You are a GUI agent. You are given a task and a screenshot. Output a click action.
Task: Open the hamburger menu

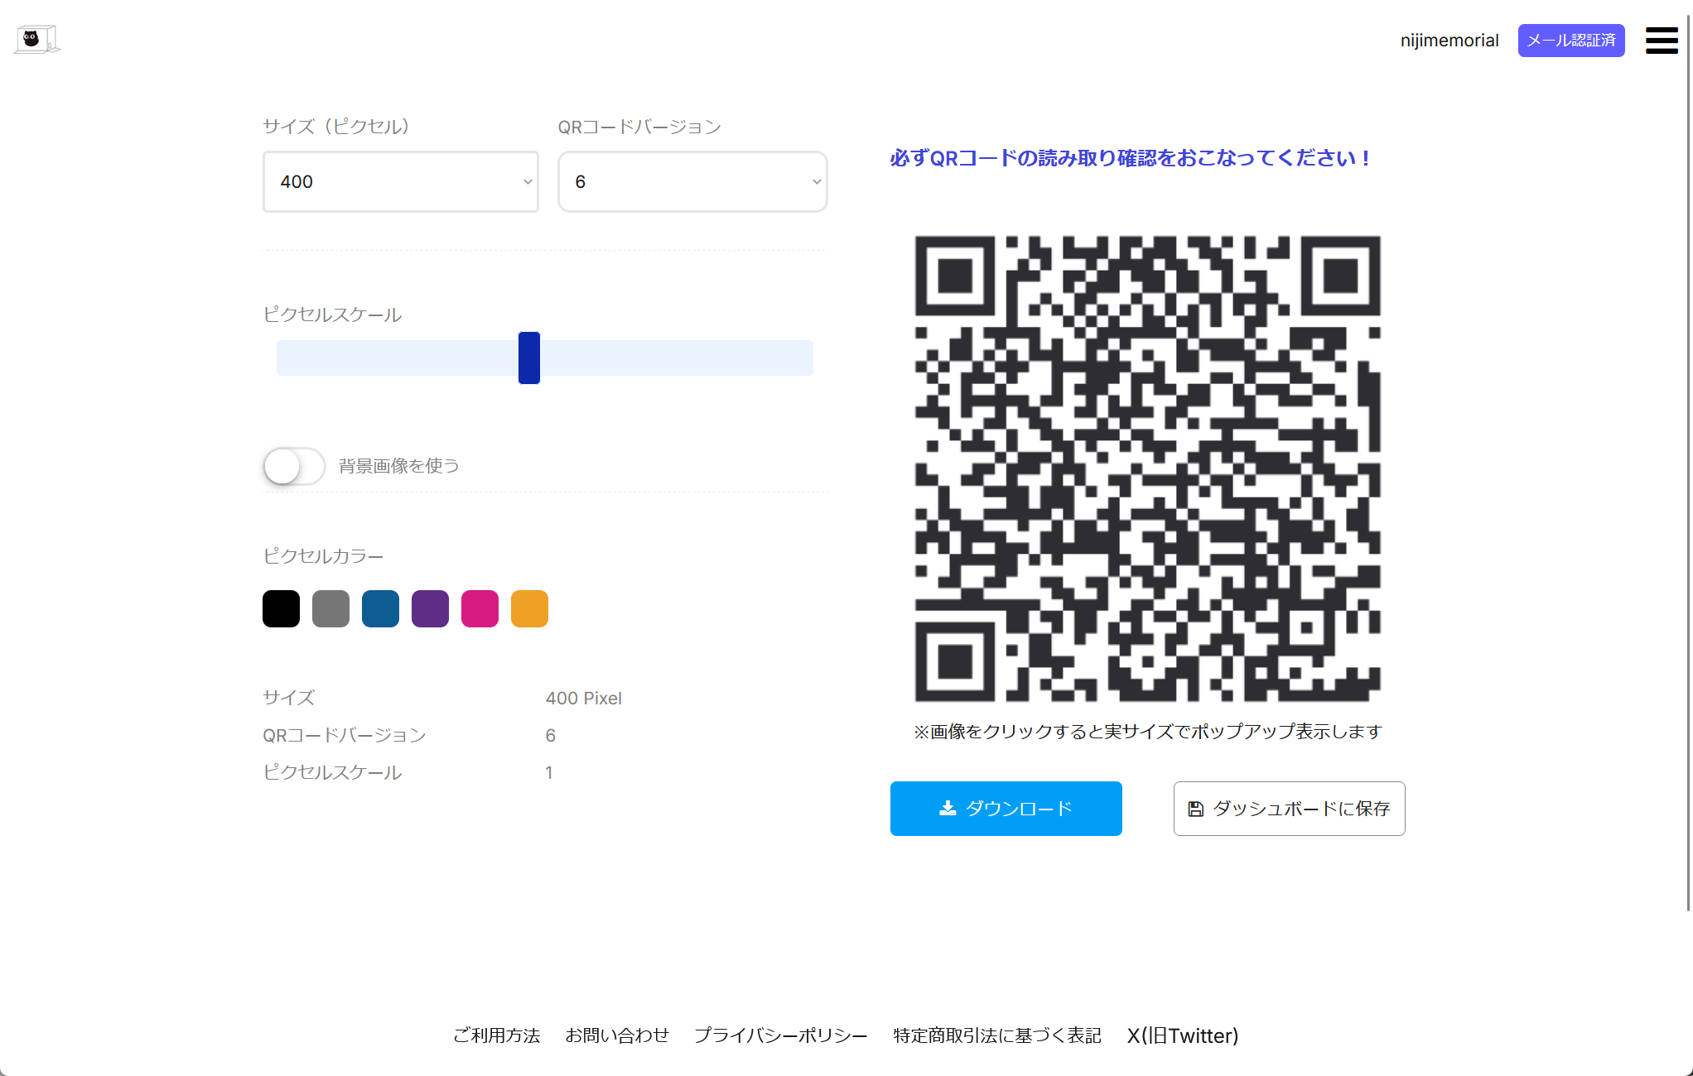[x=1661, y=40]
